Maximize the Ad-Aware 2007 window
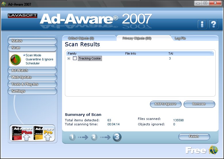The height and width of the screenshot is (159, 224). click(205, 3)
